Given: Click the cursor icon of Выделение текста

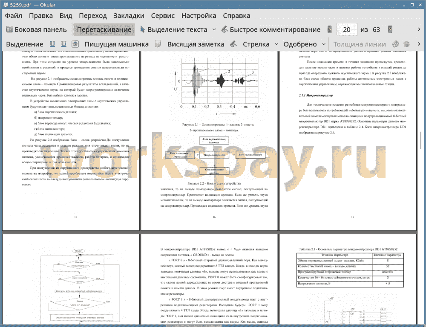Looking at the screenshot, I should tap(142, 29).
